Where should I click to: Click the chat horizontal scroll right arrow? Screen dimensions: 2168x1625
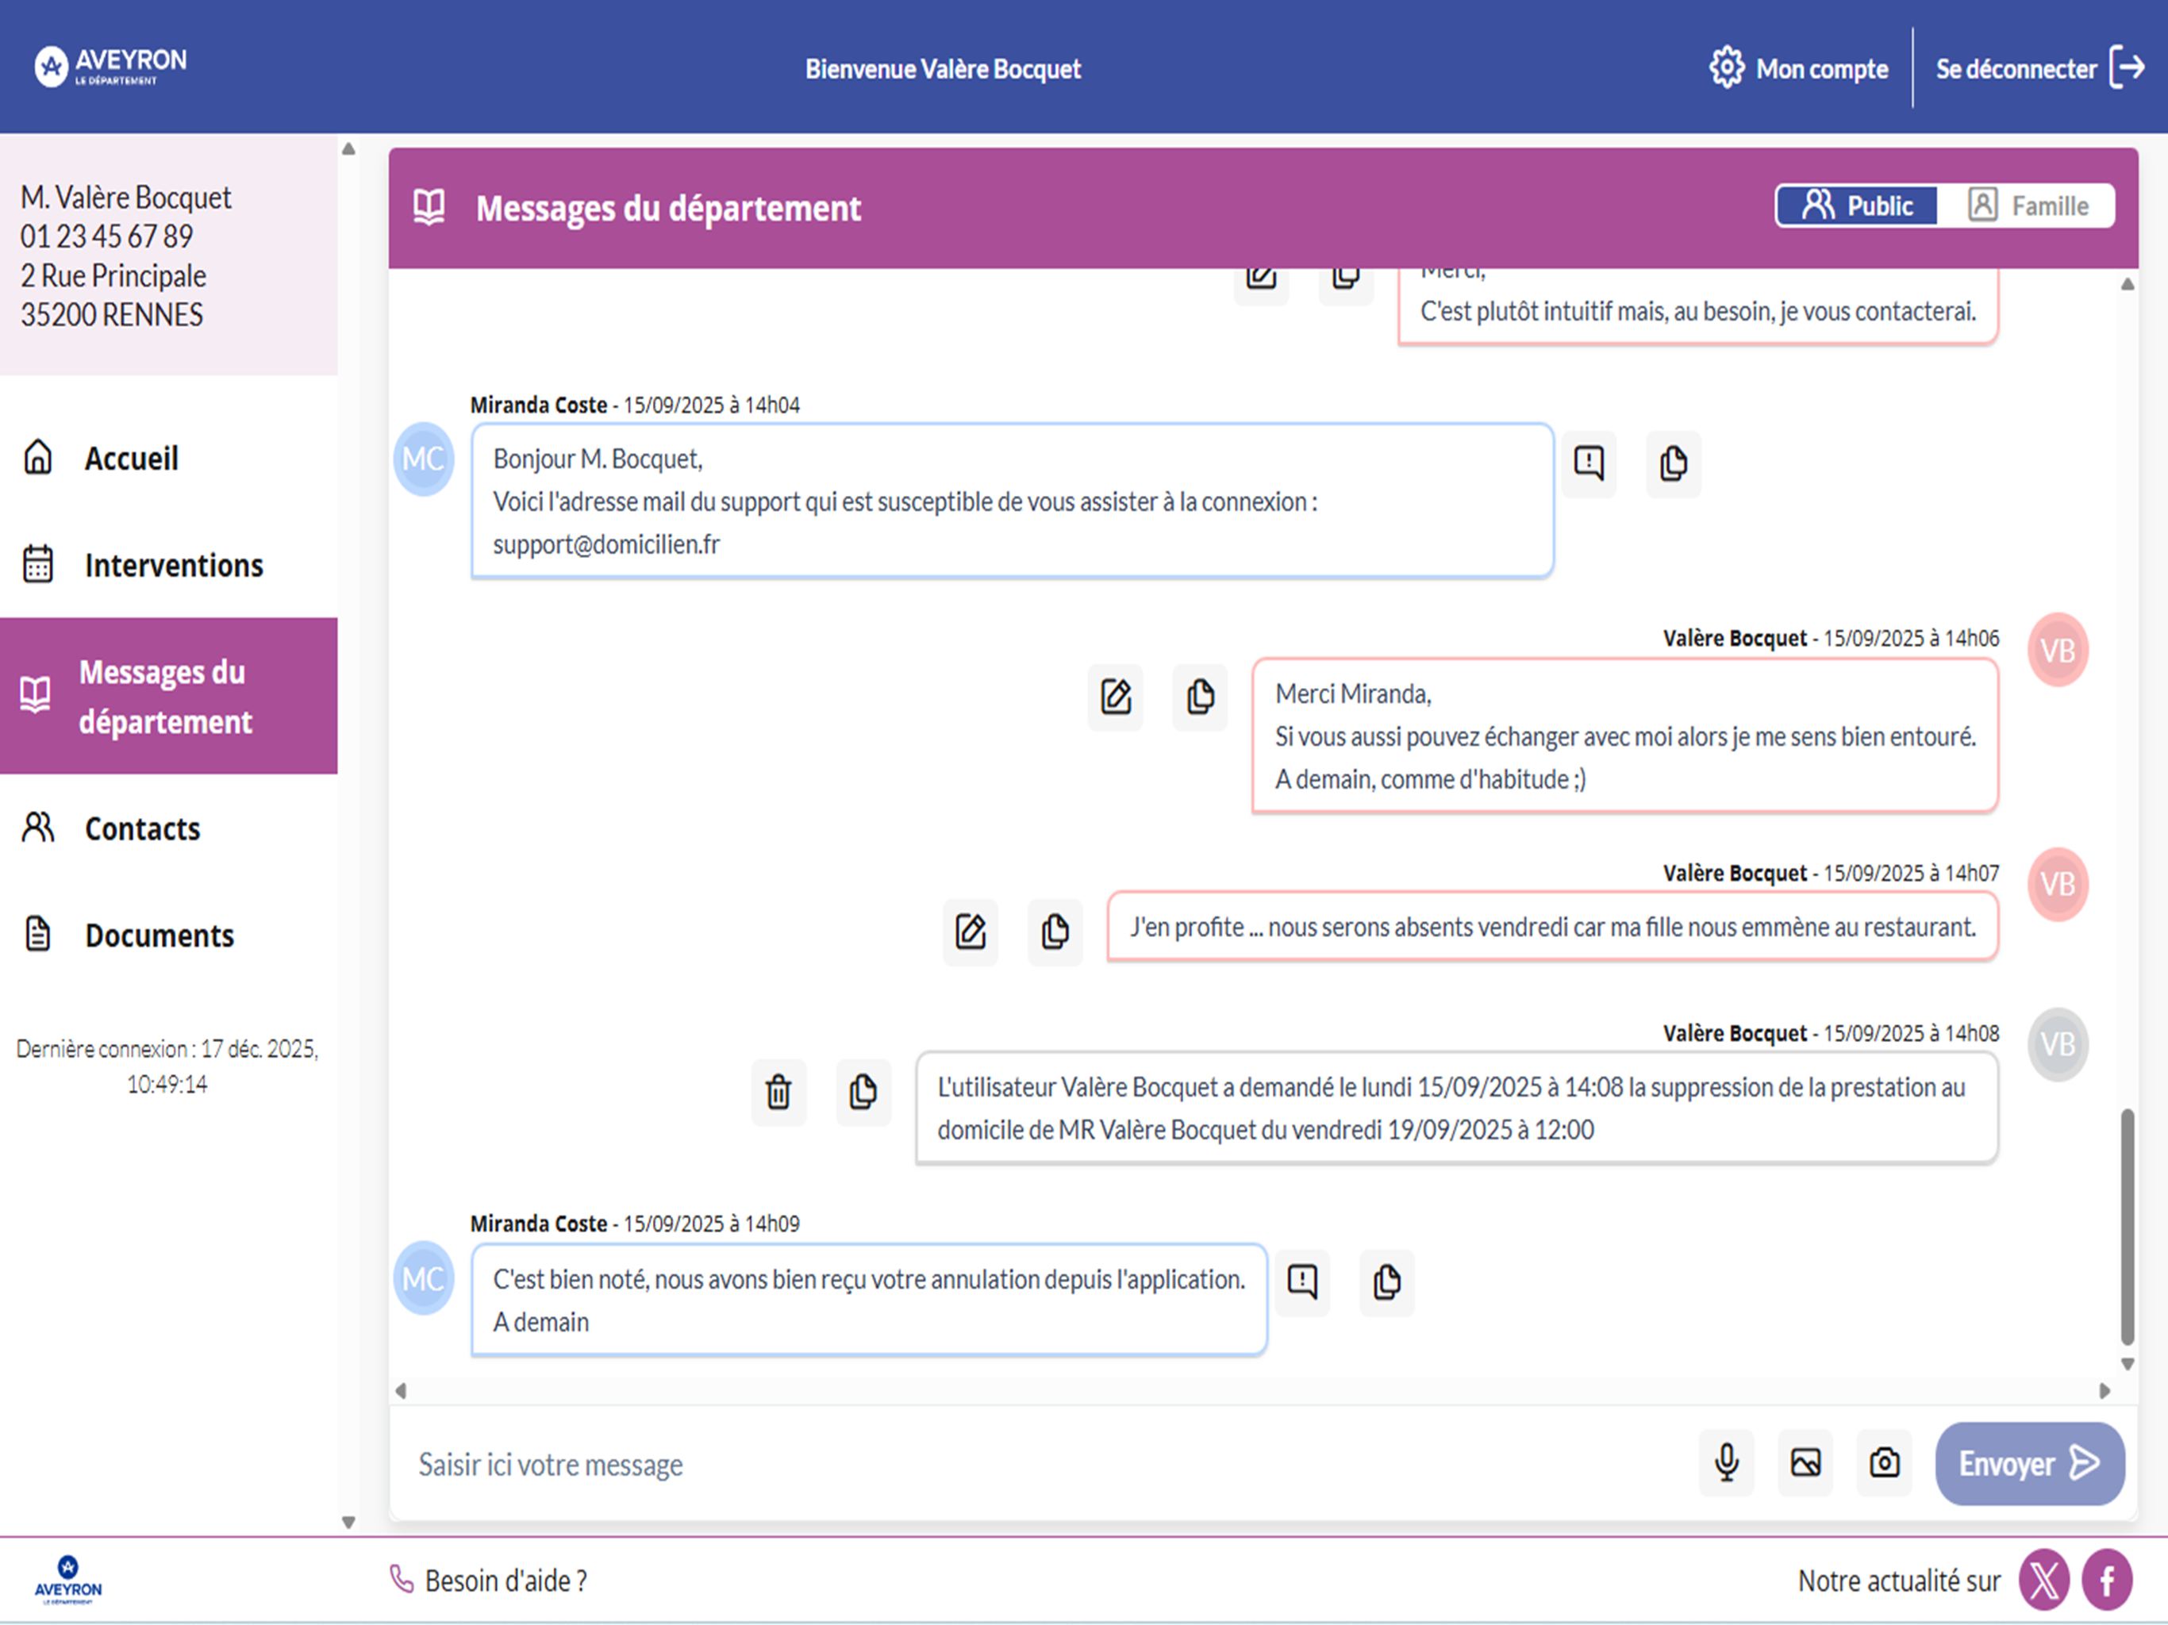tap(2105, 1390)
